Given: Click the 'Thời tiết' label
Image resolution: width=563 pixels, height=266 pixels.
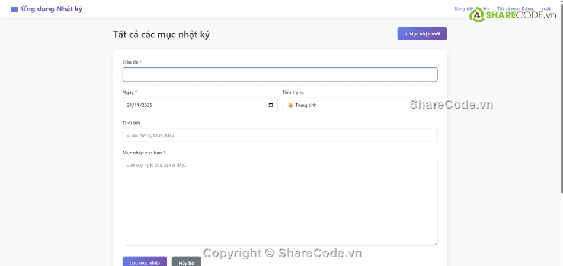Looking at the screenshot, I should (132, 122).
